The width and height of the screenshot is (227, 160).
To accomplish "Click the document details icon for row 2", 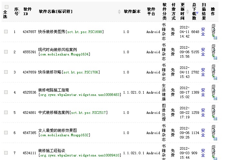I will point(213,46).
